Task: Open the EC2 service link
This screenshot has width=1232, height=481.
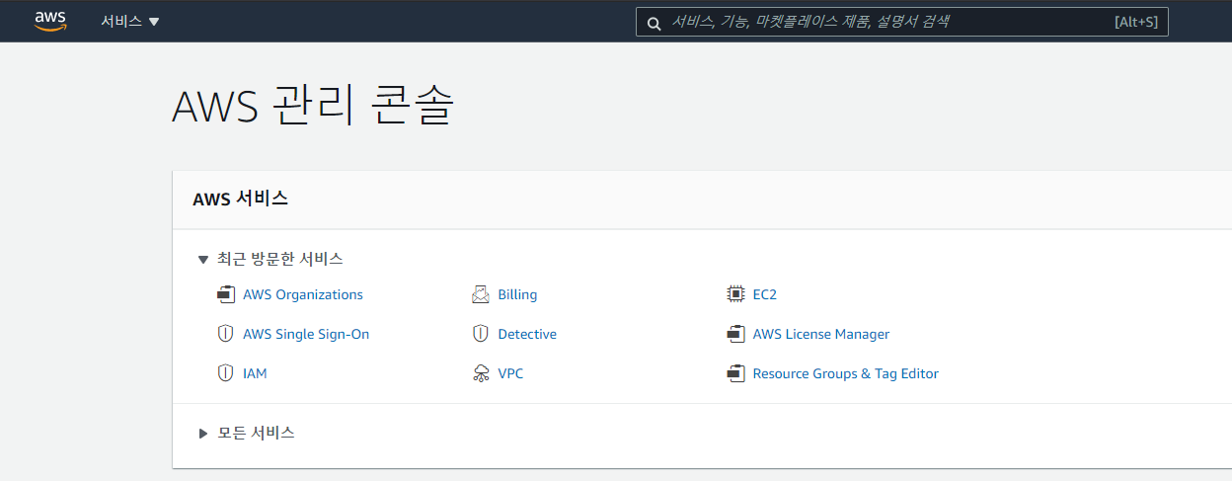Action: pyautogui.click(x=765, y=294)
